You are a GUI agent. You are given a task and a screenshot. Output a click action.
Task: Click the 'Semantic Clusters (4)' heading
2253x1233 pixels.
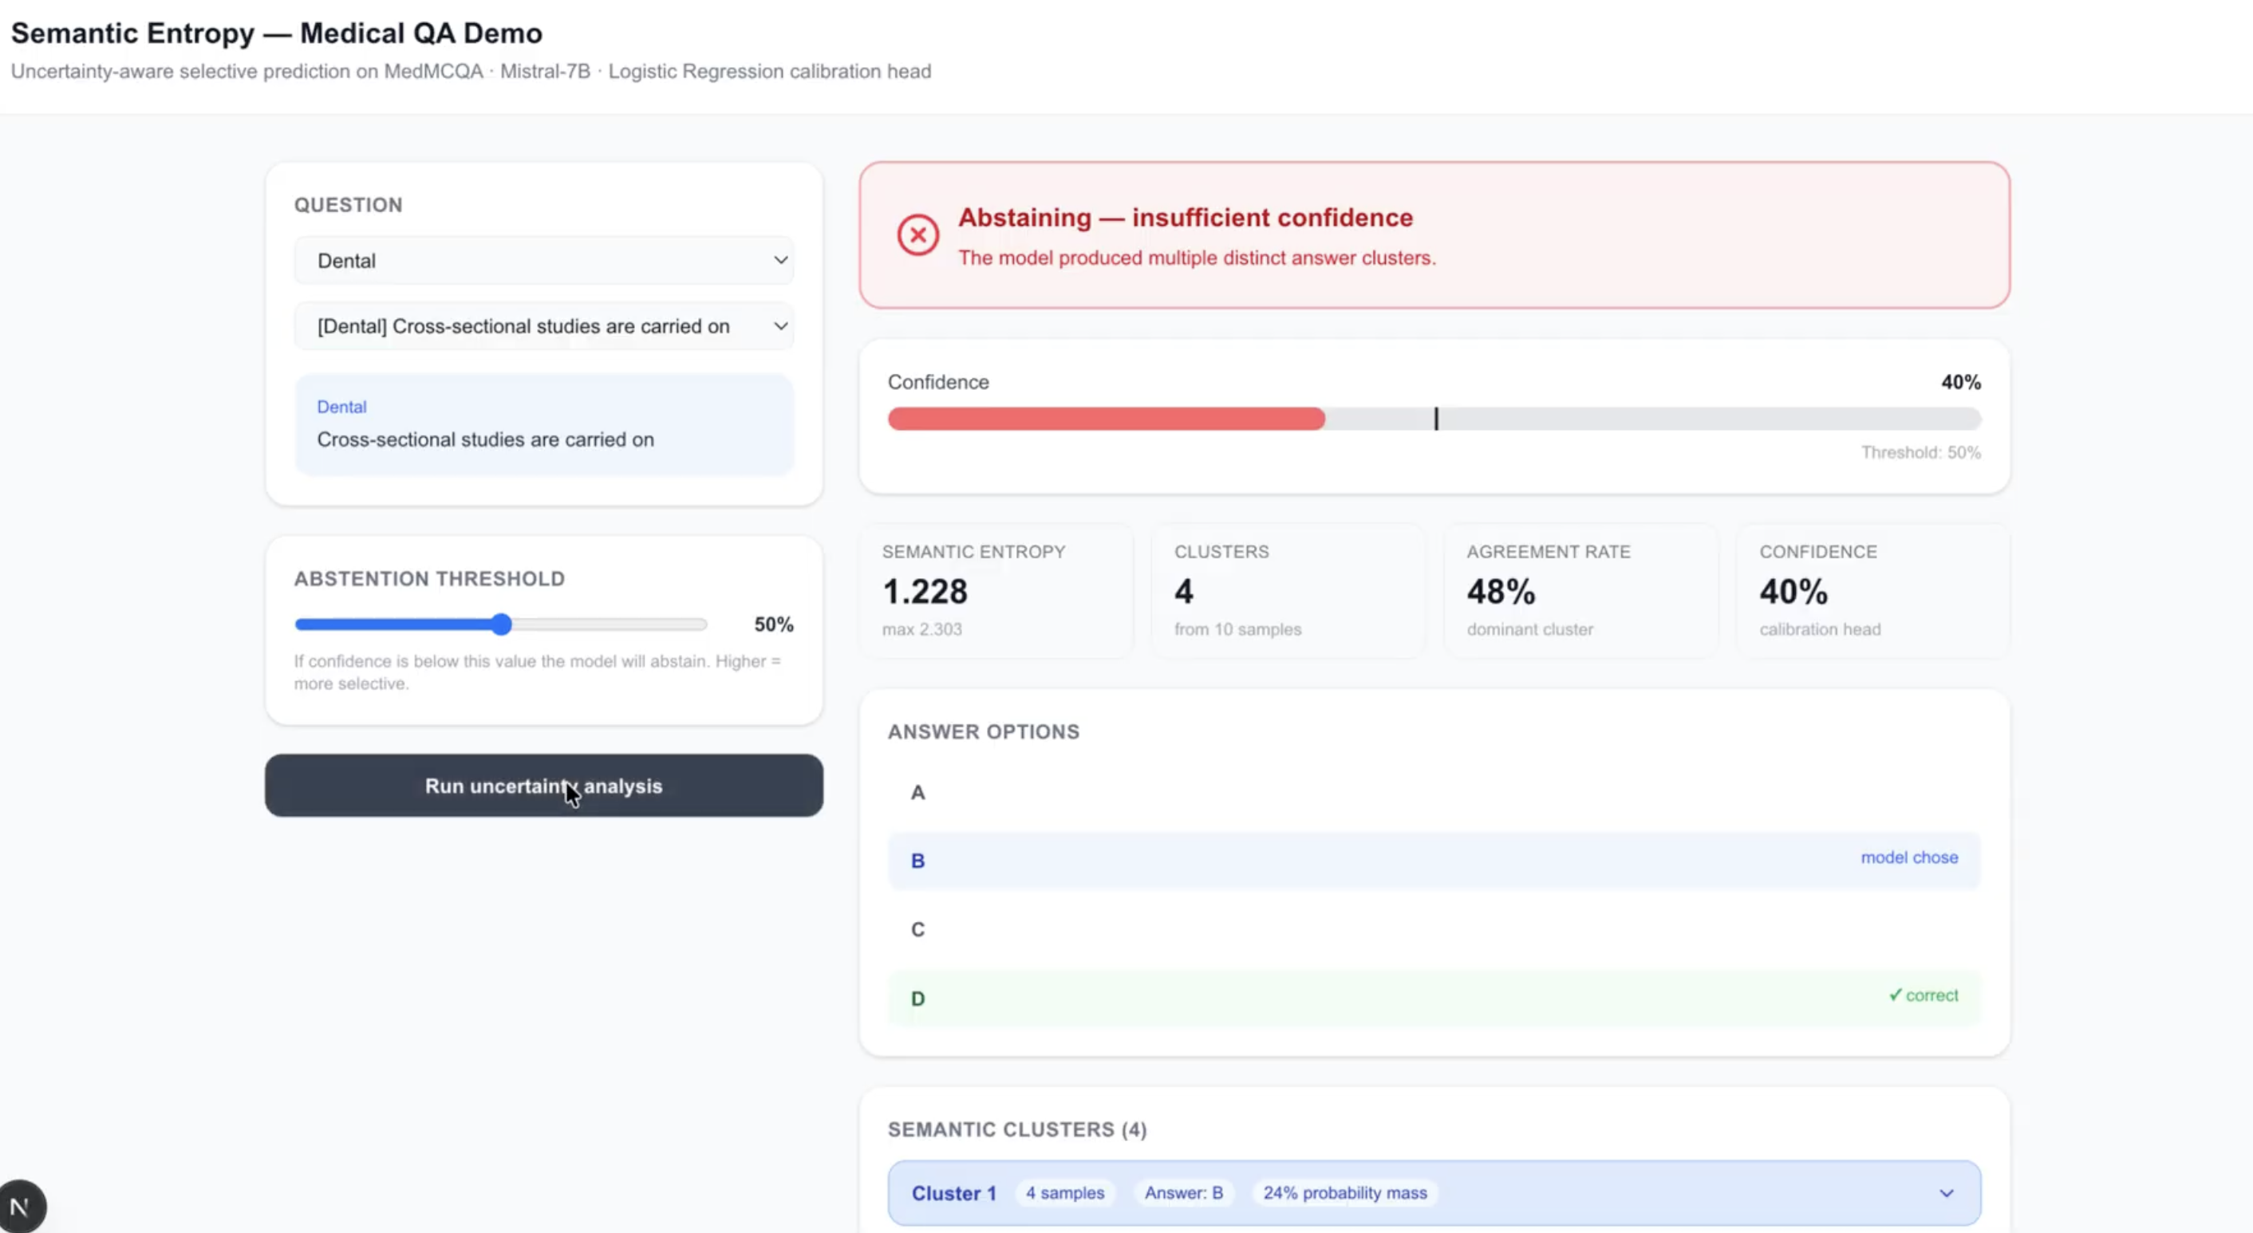pos(1017,1130)
